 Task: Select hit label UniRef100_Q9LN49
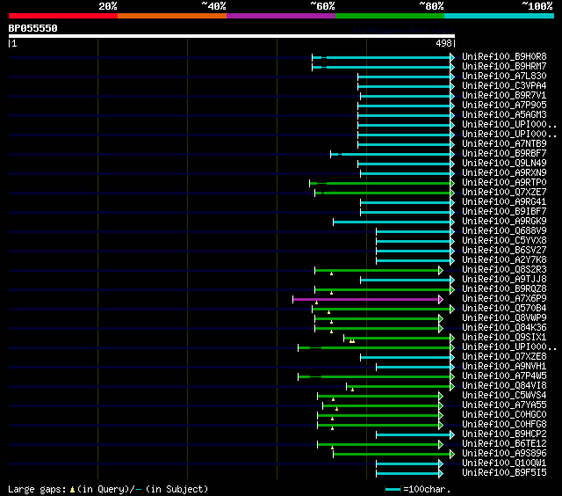504,164
